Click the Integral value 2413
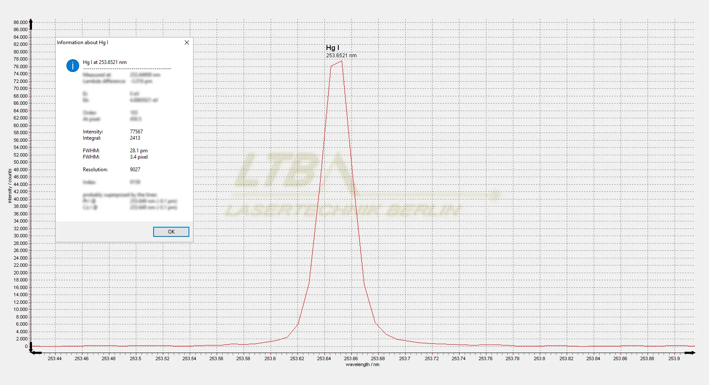This screenshot has height=385, width=709. coord(135,138)
